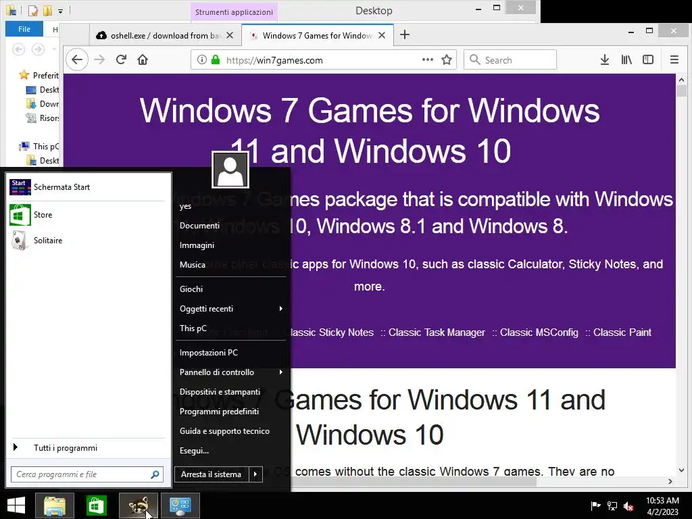Open Firefox library icon
Viewport: 692px width, 519px height.
[626, 59]
